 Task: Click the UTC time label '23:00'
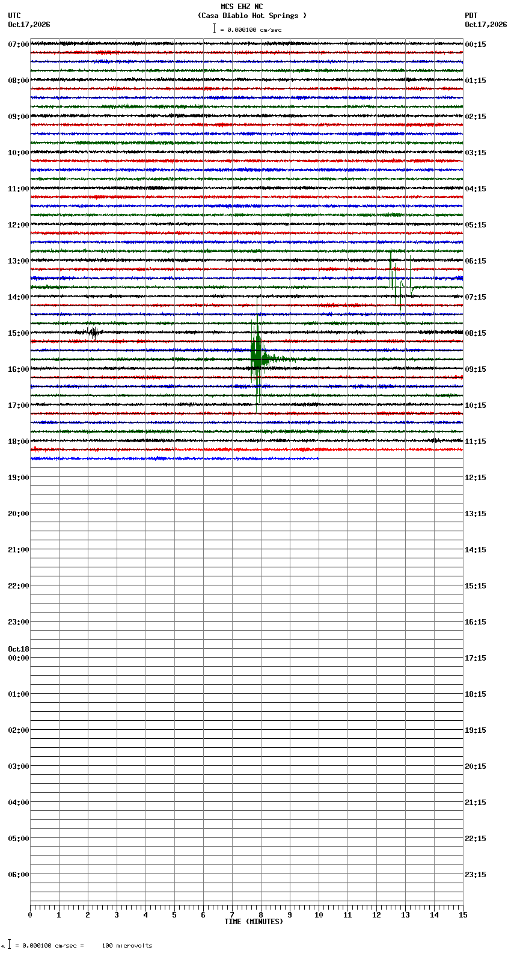click(19, 622)
